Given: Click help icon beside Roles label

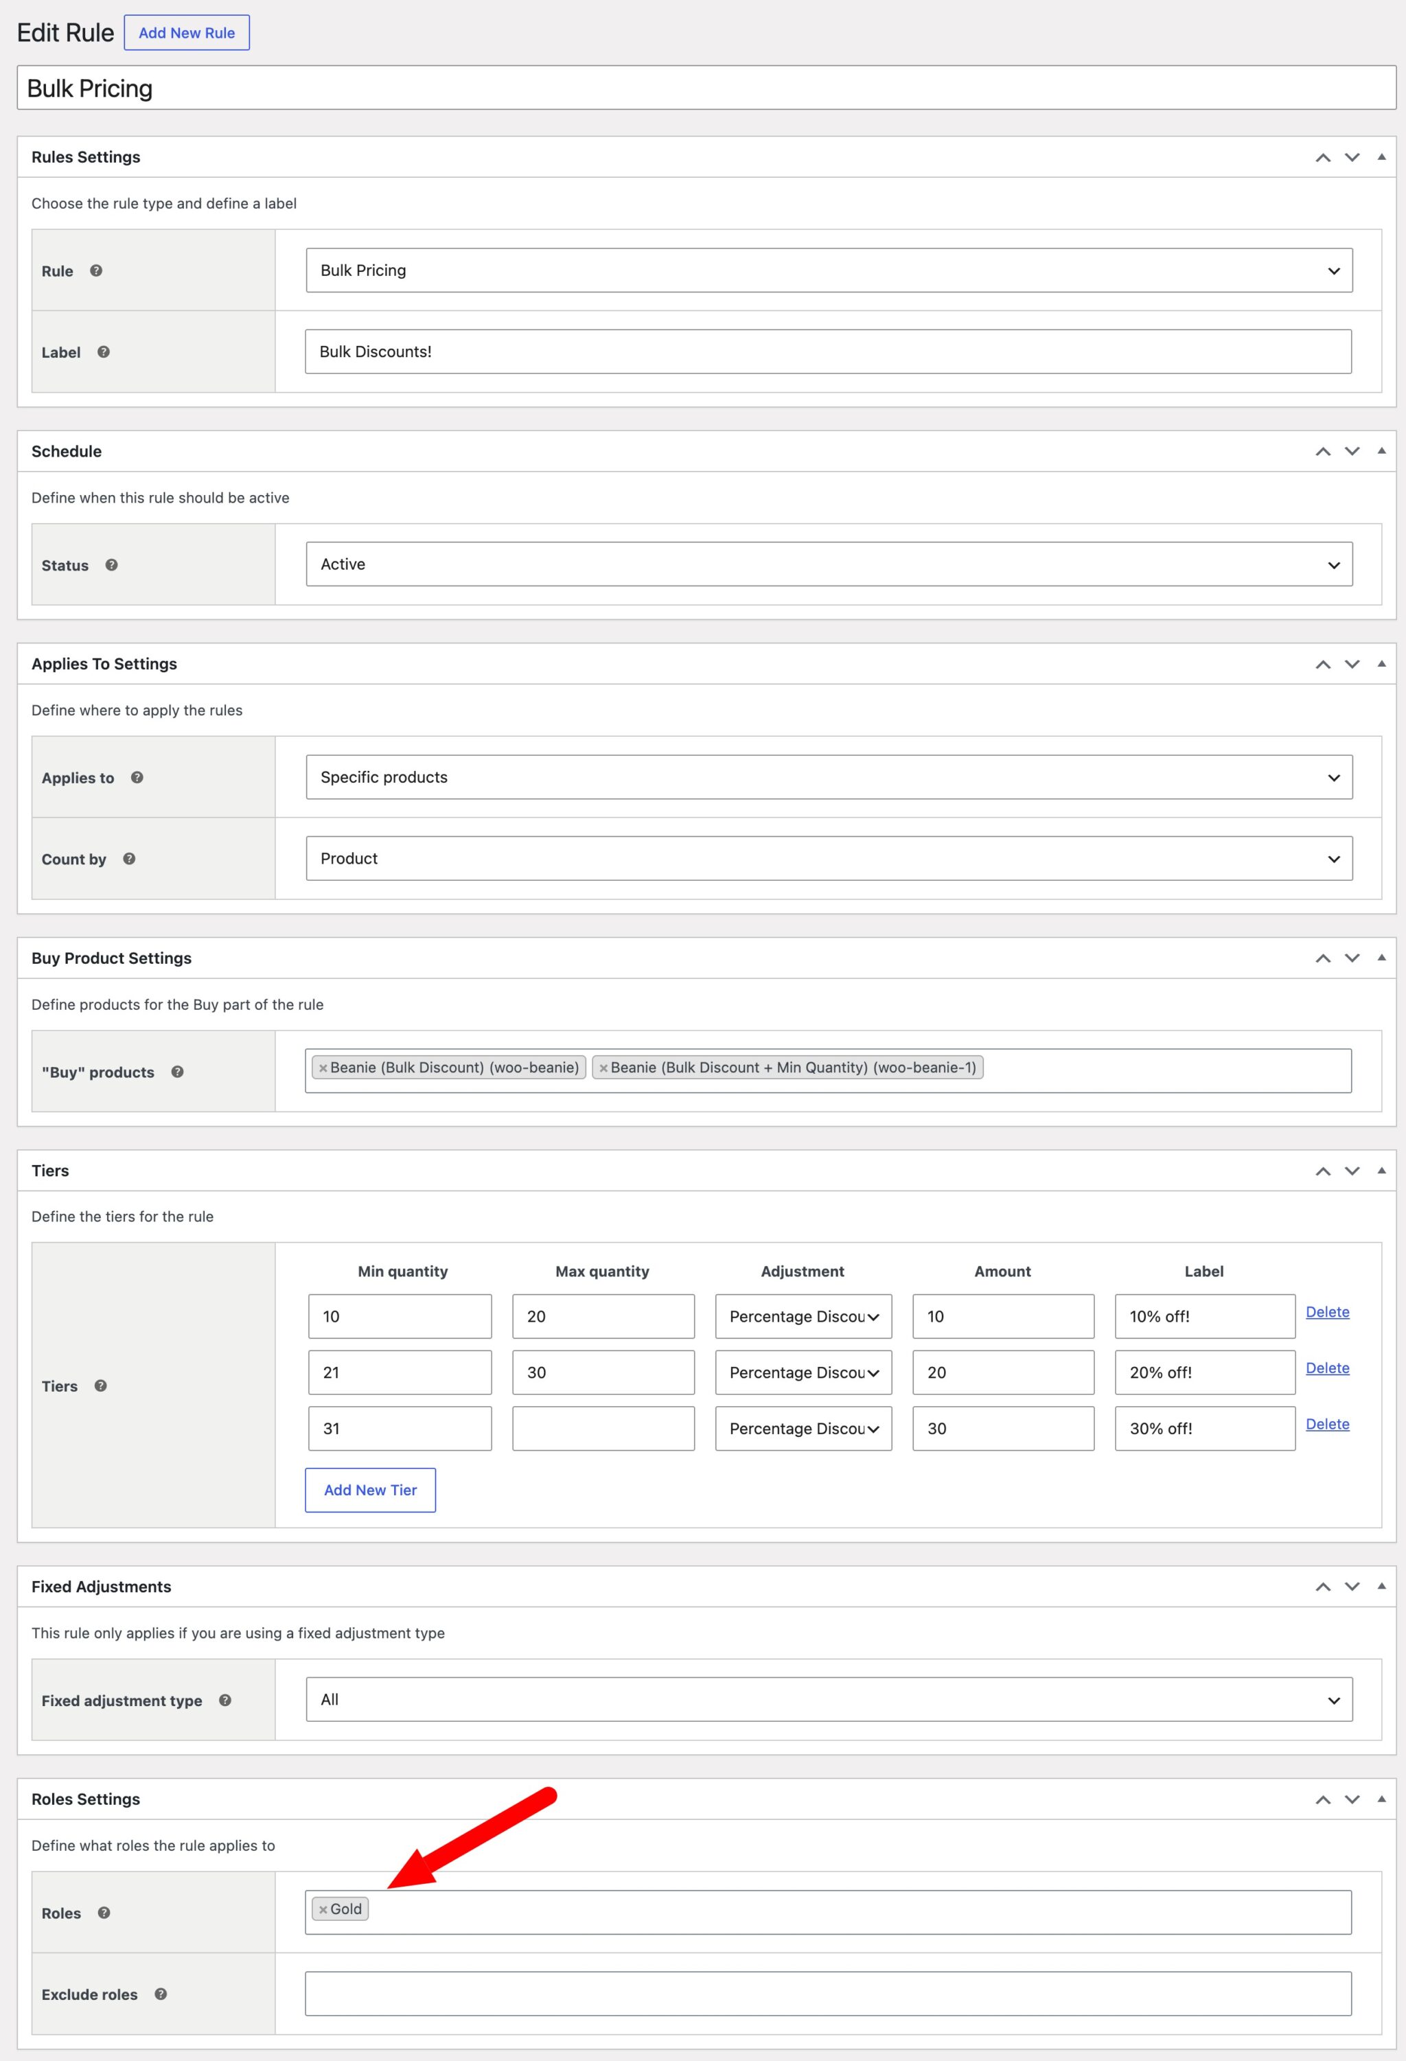Looking at the screenshot, I should (104, 1912).
